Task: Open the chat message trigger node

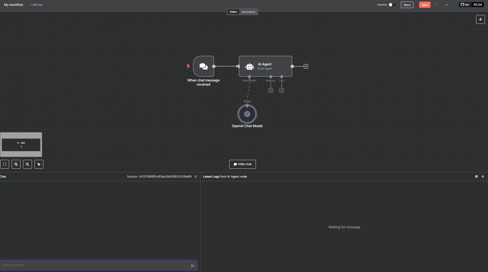Action: coord(203,66)
